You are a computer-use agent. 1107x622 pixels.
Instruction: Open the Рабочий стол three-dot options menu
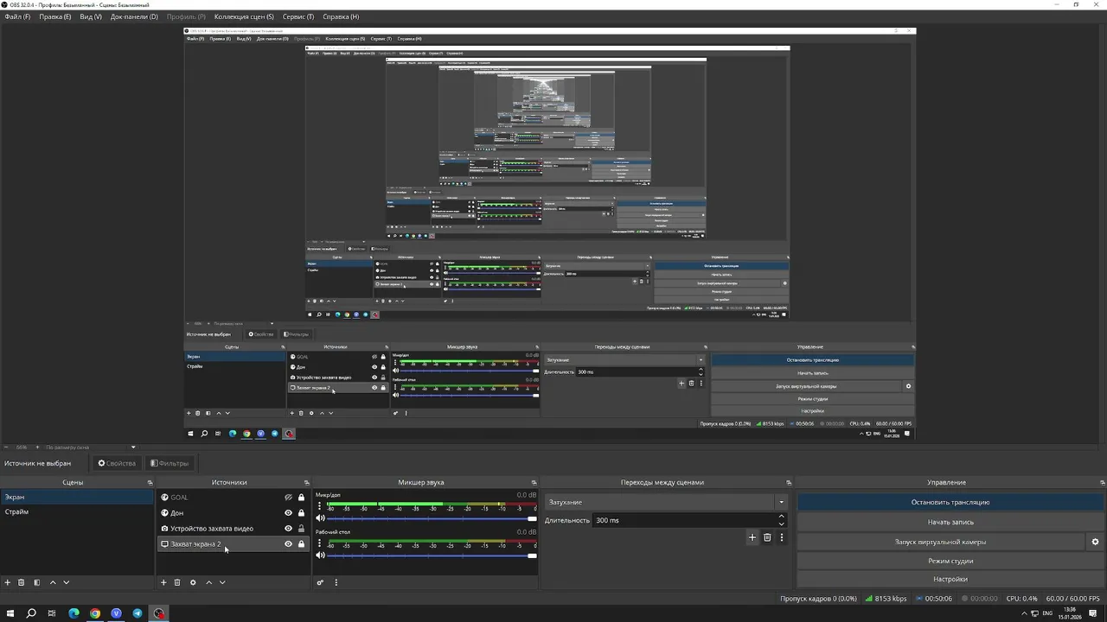point(319,543)
